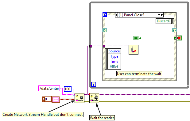Click the VIRef event data node
The height and width of the screenshot is (121, 190).
tap(114, 67)
